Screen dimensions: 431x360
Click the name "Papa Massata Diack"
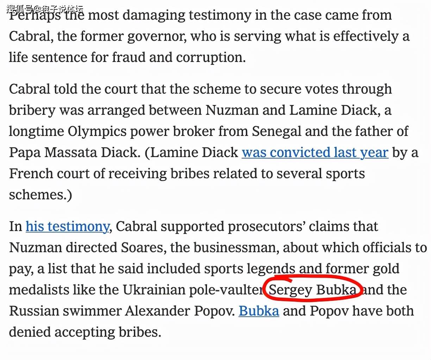(75, 153)
